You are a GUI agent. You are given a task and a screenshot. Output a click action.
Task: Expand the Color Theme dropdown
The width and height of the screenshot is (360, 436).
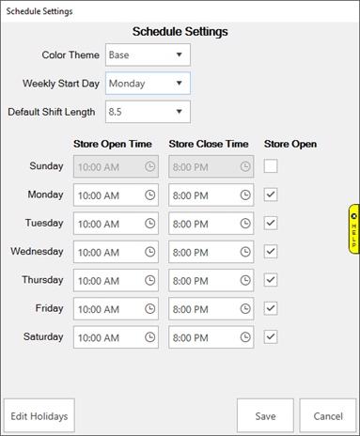pos(148,54)
